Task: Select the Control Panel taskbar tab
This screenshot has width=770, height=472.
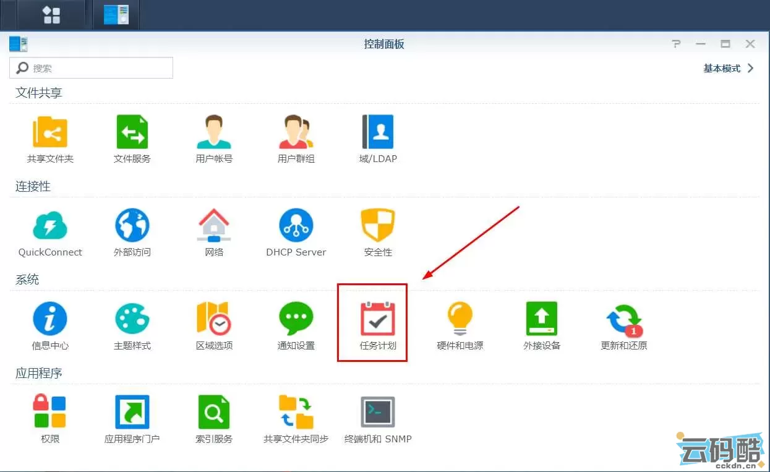Action: [116, 15]
